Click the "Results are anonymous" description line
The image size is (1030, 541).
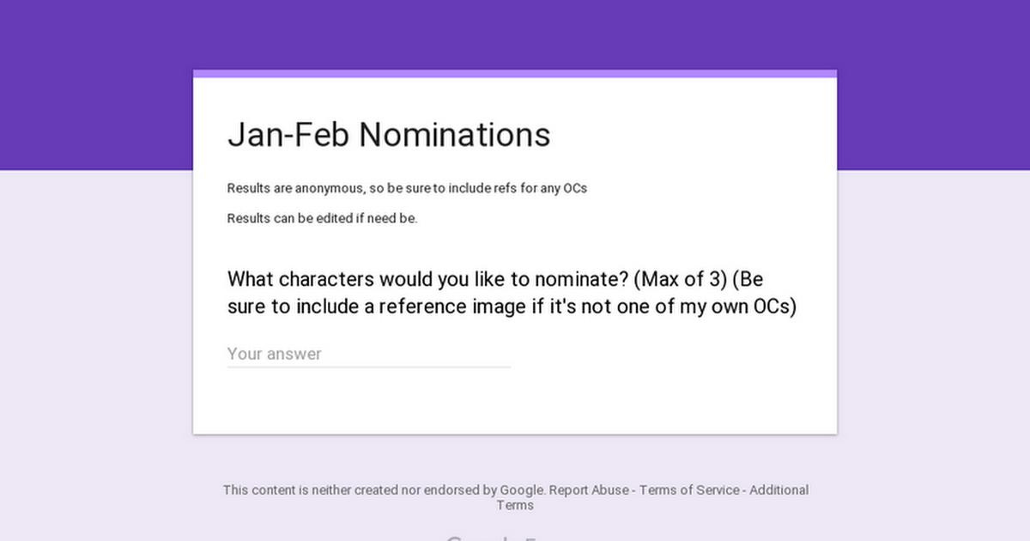tap(407, 188)
